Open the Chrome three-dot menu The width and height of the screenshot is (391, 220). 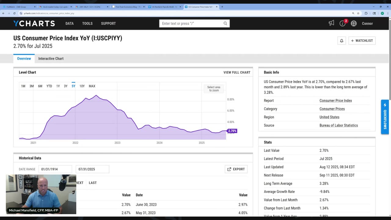388,13
